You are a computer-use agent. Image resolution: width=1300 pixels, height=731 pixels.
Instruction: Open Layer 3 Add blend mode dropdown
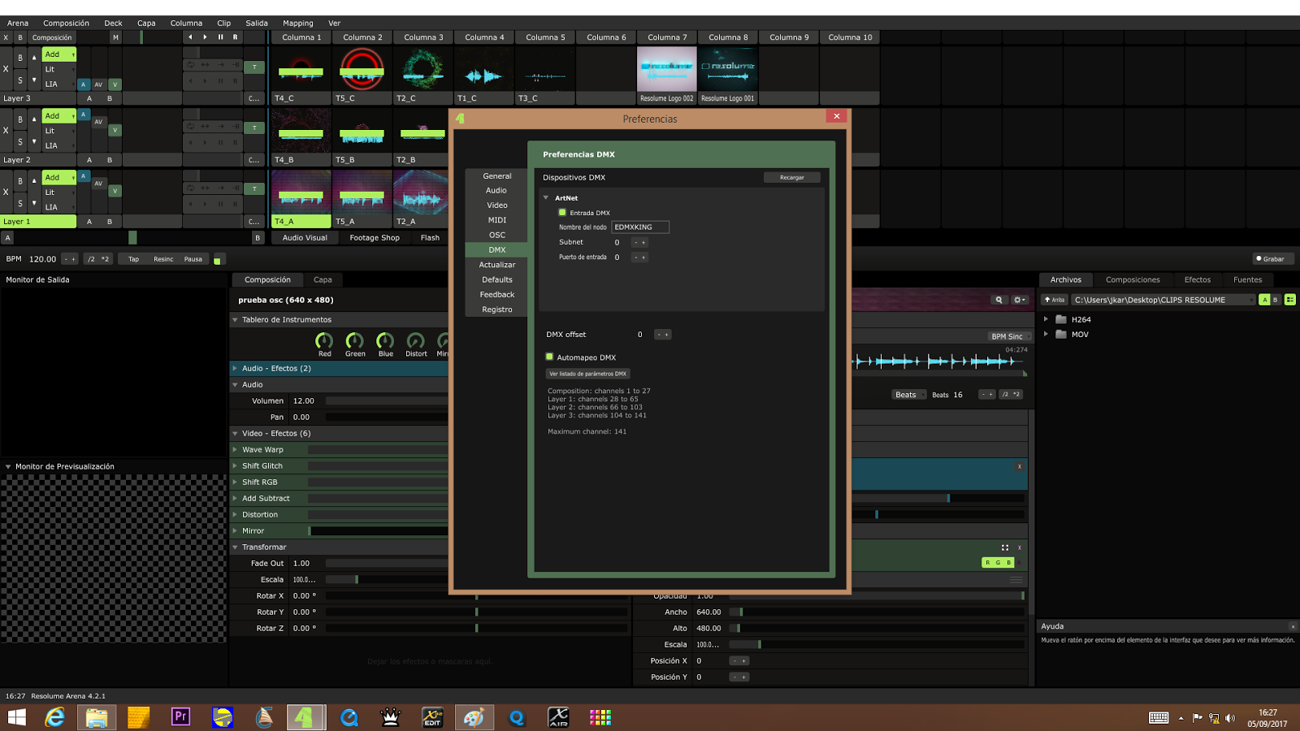tap(59, 54)
